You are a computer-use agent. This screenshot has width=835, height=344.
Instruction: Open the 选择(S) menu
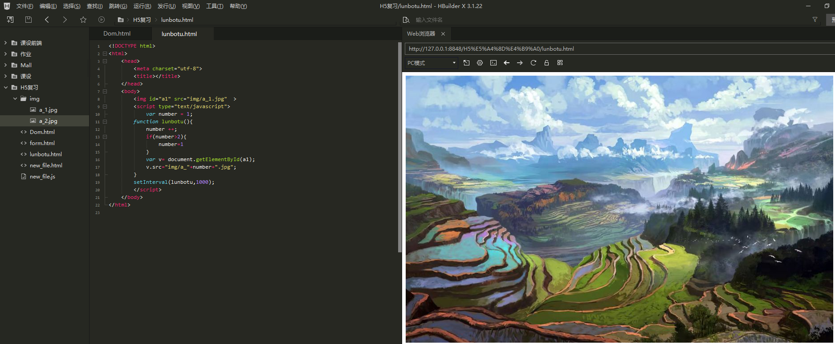pos(72,6)
